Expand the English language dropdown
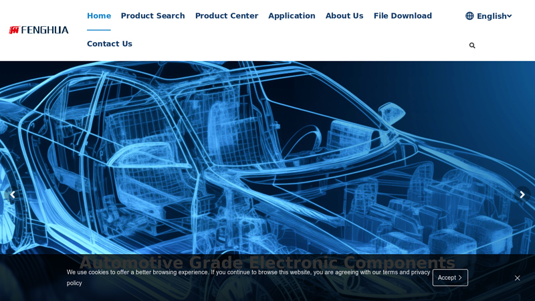The height and width of the screenshot is (301, 535). coord(494,16)
